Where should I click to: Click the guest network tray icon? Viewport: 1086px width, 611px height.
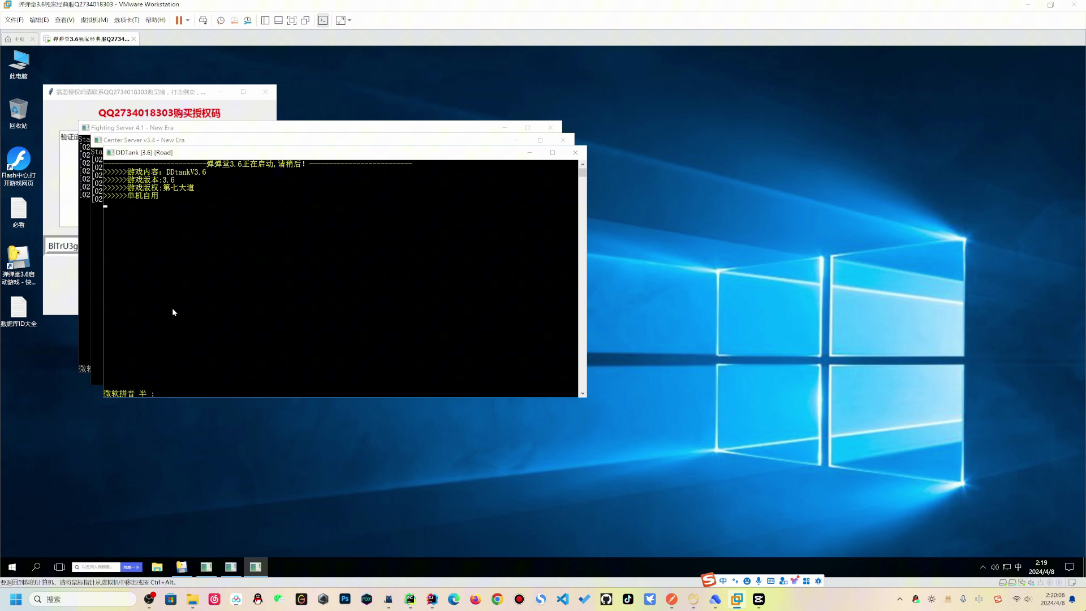(x=1006, y=567)
